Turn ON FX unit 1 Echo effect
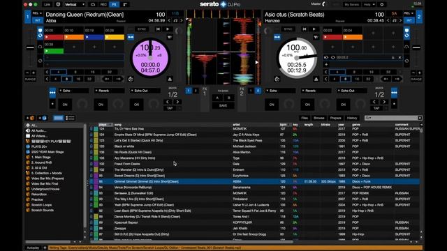 tap(65, 105)
